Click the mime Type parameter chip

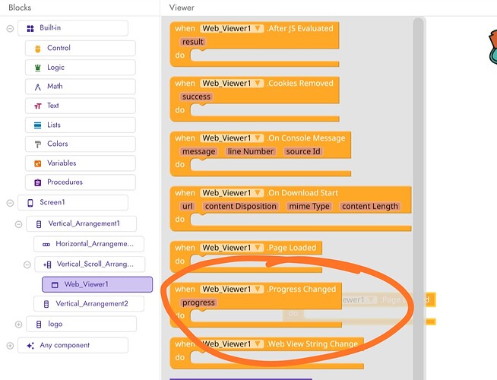pyautogui.click(x=309, y=206)
